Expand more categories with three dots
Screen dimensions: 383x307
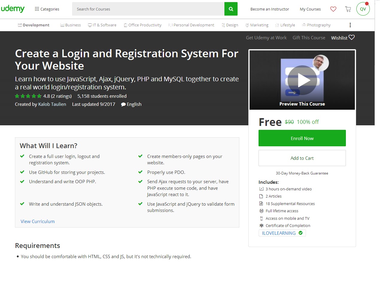point(350,25)
